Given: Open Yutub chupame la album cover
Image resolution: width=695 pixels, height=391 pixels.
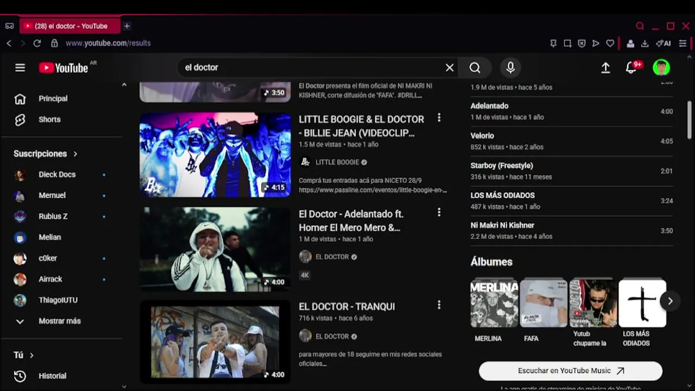Looking at the screenshot, I should pos(593,304).
